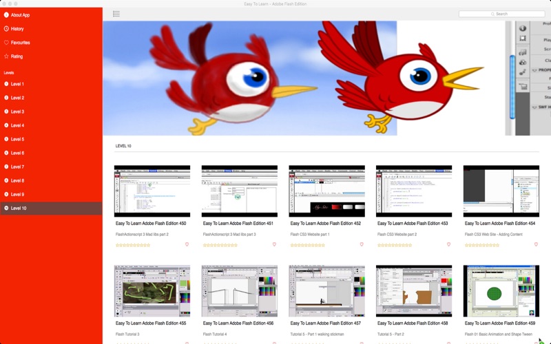Click subtitle Flash 01 Basic Animation and Shape Tween
The image size is (551, 344).
point(498,334)
